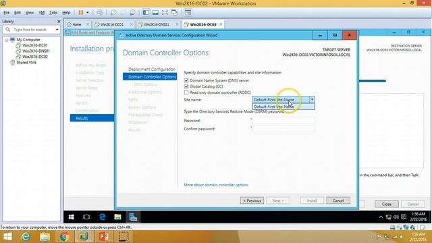Toggle the library sidebar view icon
432x243 pixels.
tap(146, 12)
